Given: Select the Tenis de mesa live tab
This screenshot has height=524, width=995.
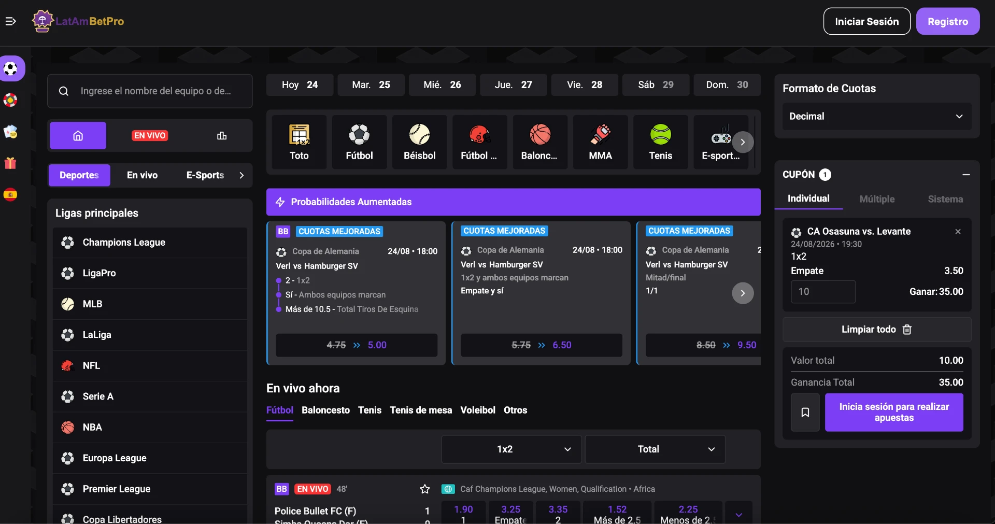Looking at the screenshot, I should point(421,410).
